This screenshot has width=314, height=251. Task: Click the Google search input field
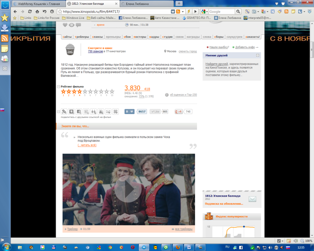point(221,12)
